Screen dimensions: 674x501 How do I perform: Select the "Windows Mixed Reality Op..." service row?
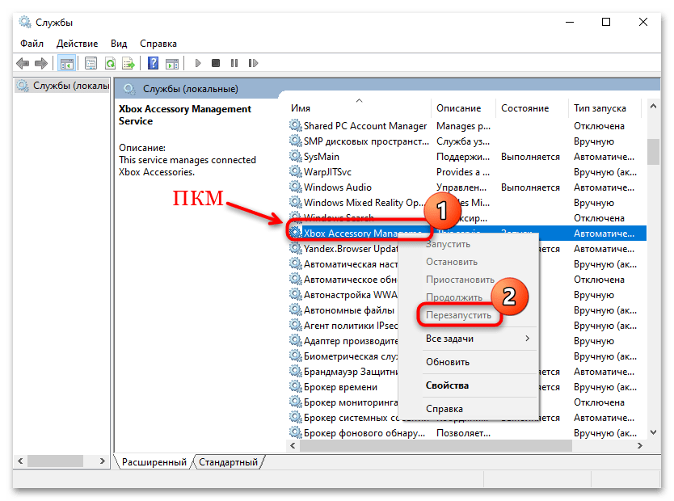[467, 202]
